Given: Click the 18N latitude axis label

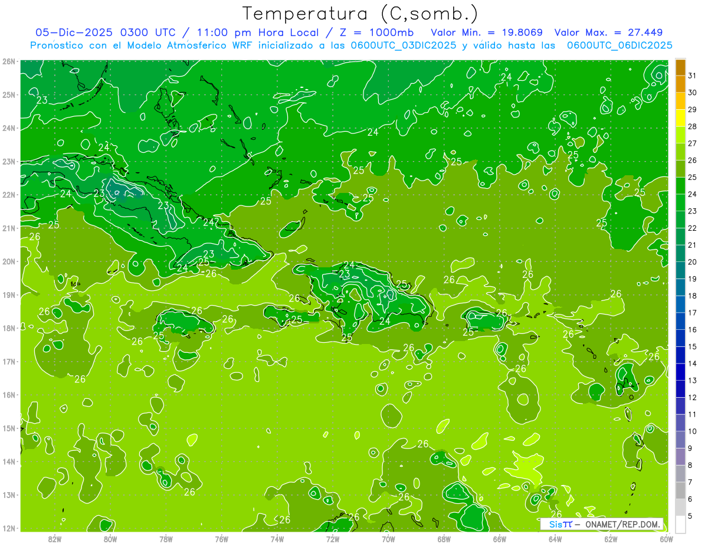Looking at the screenshot, I should pos(8,328).
